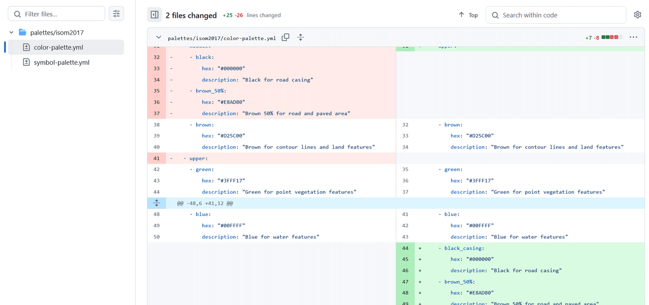This screenshot has width=649, height=305.
Task: Open symbol-palette.yml in the file tree
Action: (x=61, y=63)
